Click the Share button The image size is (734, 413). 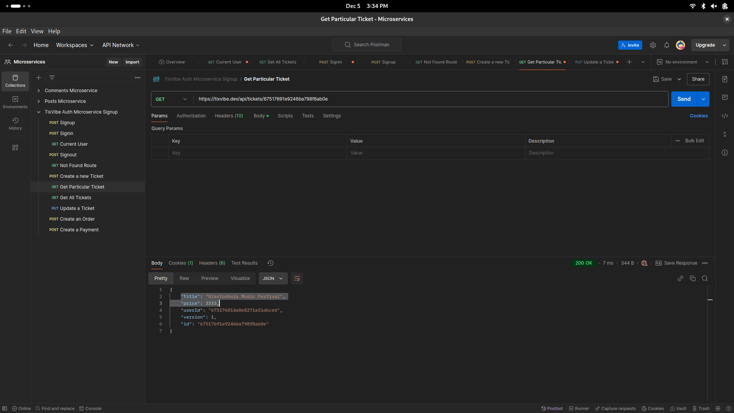(x=698, y=79)
